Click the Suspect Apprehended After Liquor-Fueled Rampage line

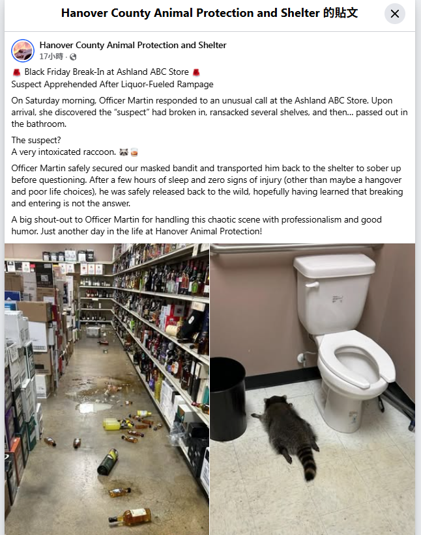pos(113,84)
